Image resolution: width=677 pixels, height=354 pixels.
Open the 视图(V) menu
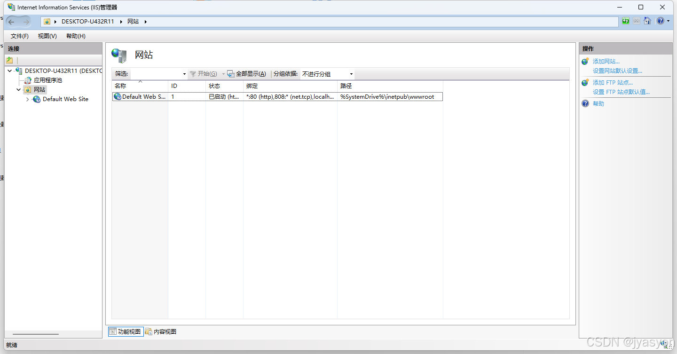(47, 36)
